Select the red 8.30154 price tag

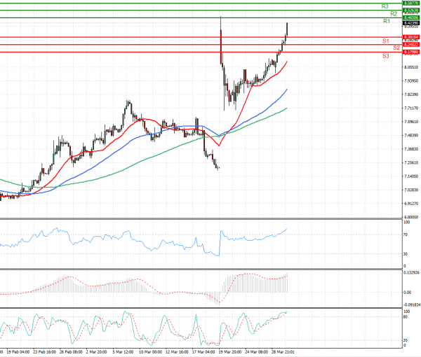tap(411, 37)
